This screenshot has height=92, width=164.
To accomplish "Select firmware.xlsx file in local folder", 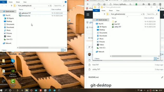I will pos(26,16).
